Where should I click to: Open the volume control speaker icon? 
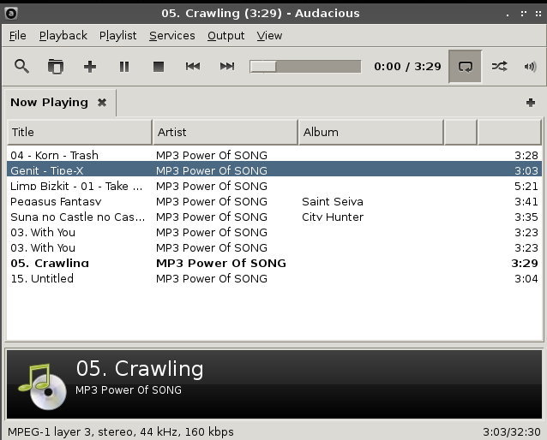tap(530, 66)
